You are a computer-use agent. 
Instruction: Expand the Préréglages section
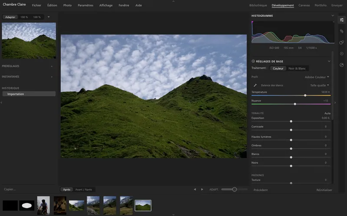10,66
